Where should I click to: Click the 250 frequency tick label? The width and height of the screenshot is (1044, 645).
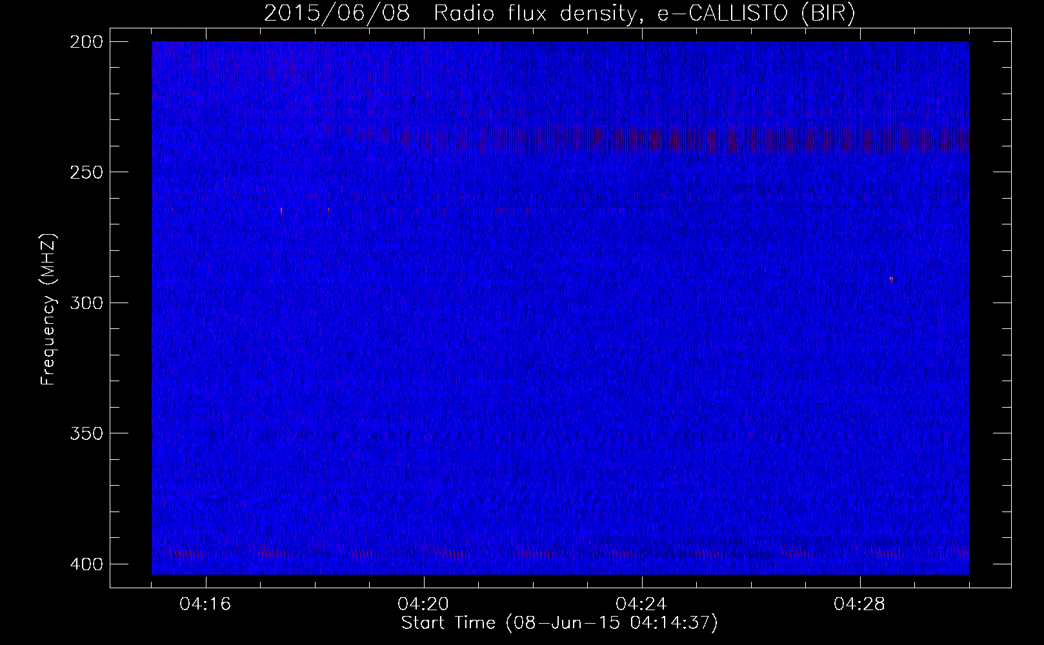pos(86,172)
